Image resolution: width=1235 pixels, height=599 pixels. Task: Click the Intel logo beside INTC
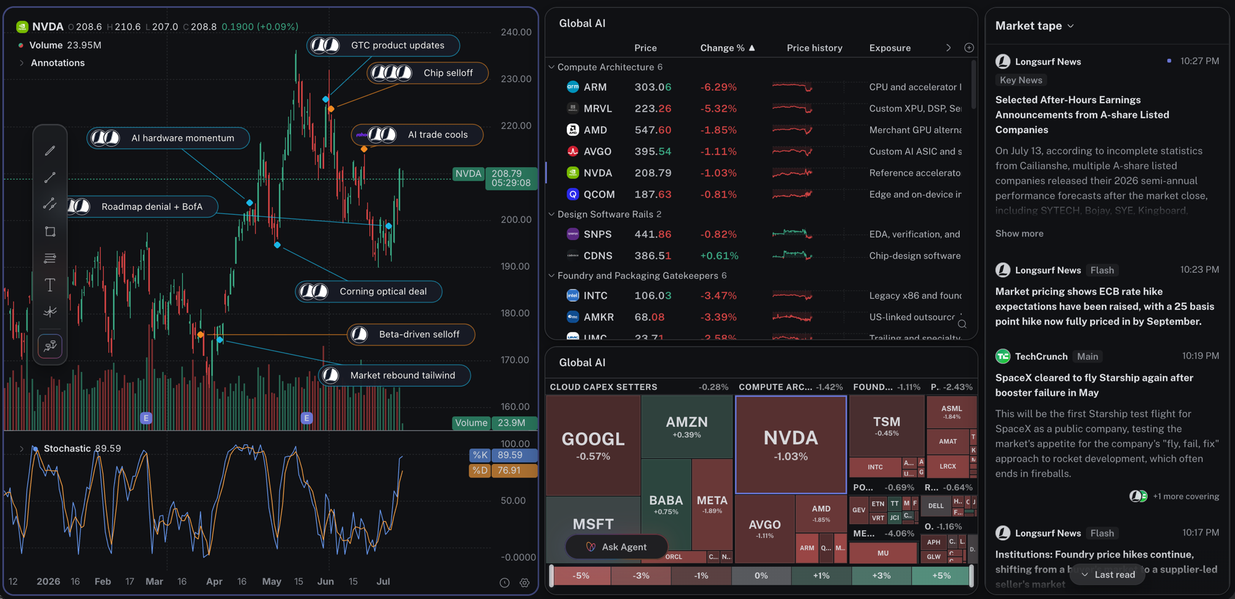coord(572,295)
